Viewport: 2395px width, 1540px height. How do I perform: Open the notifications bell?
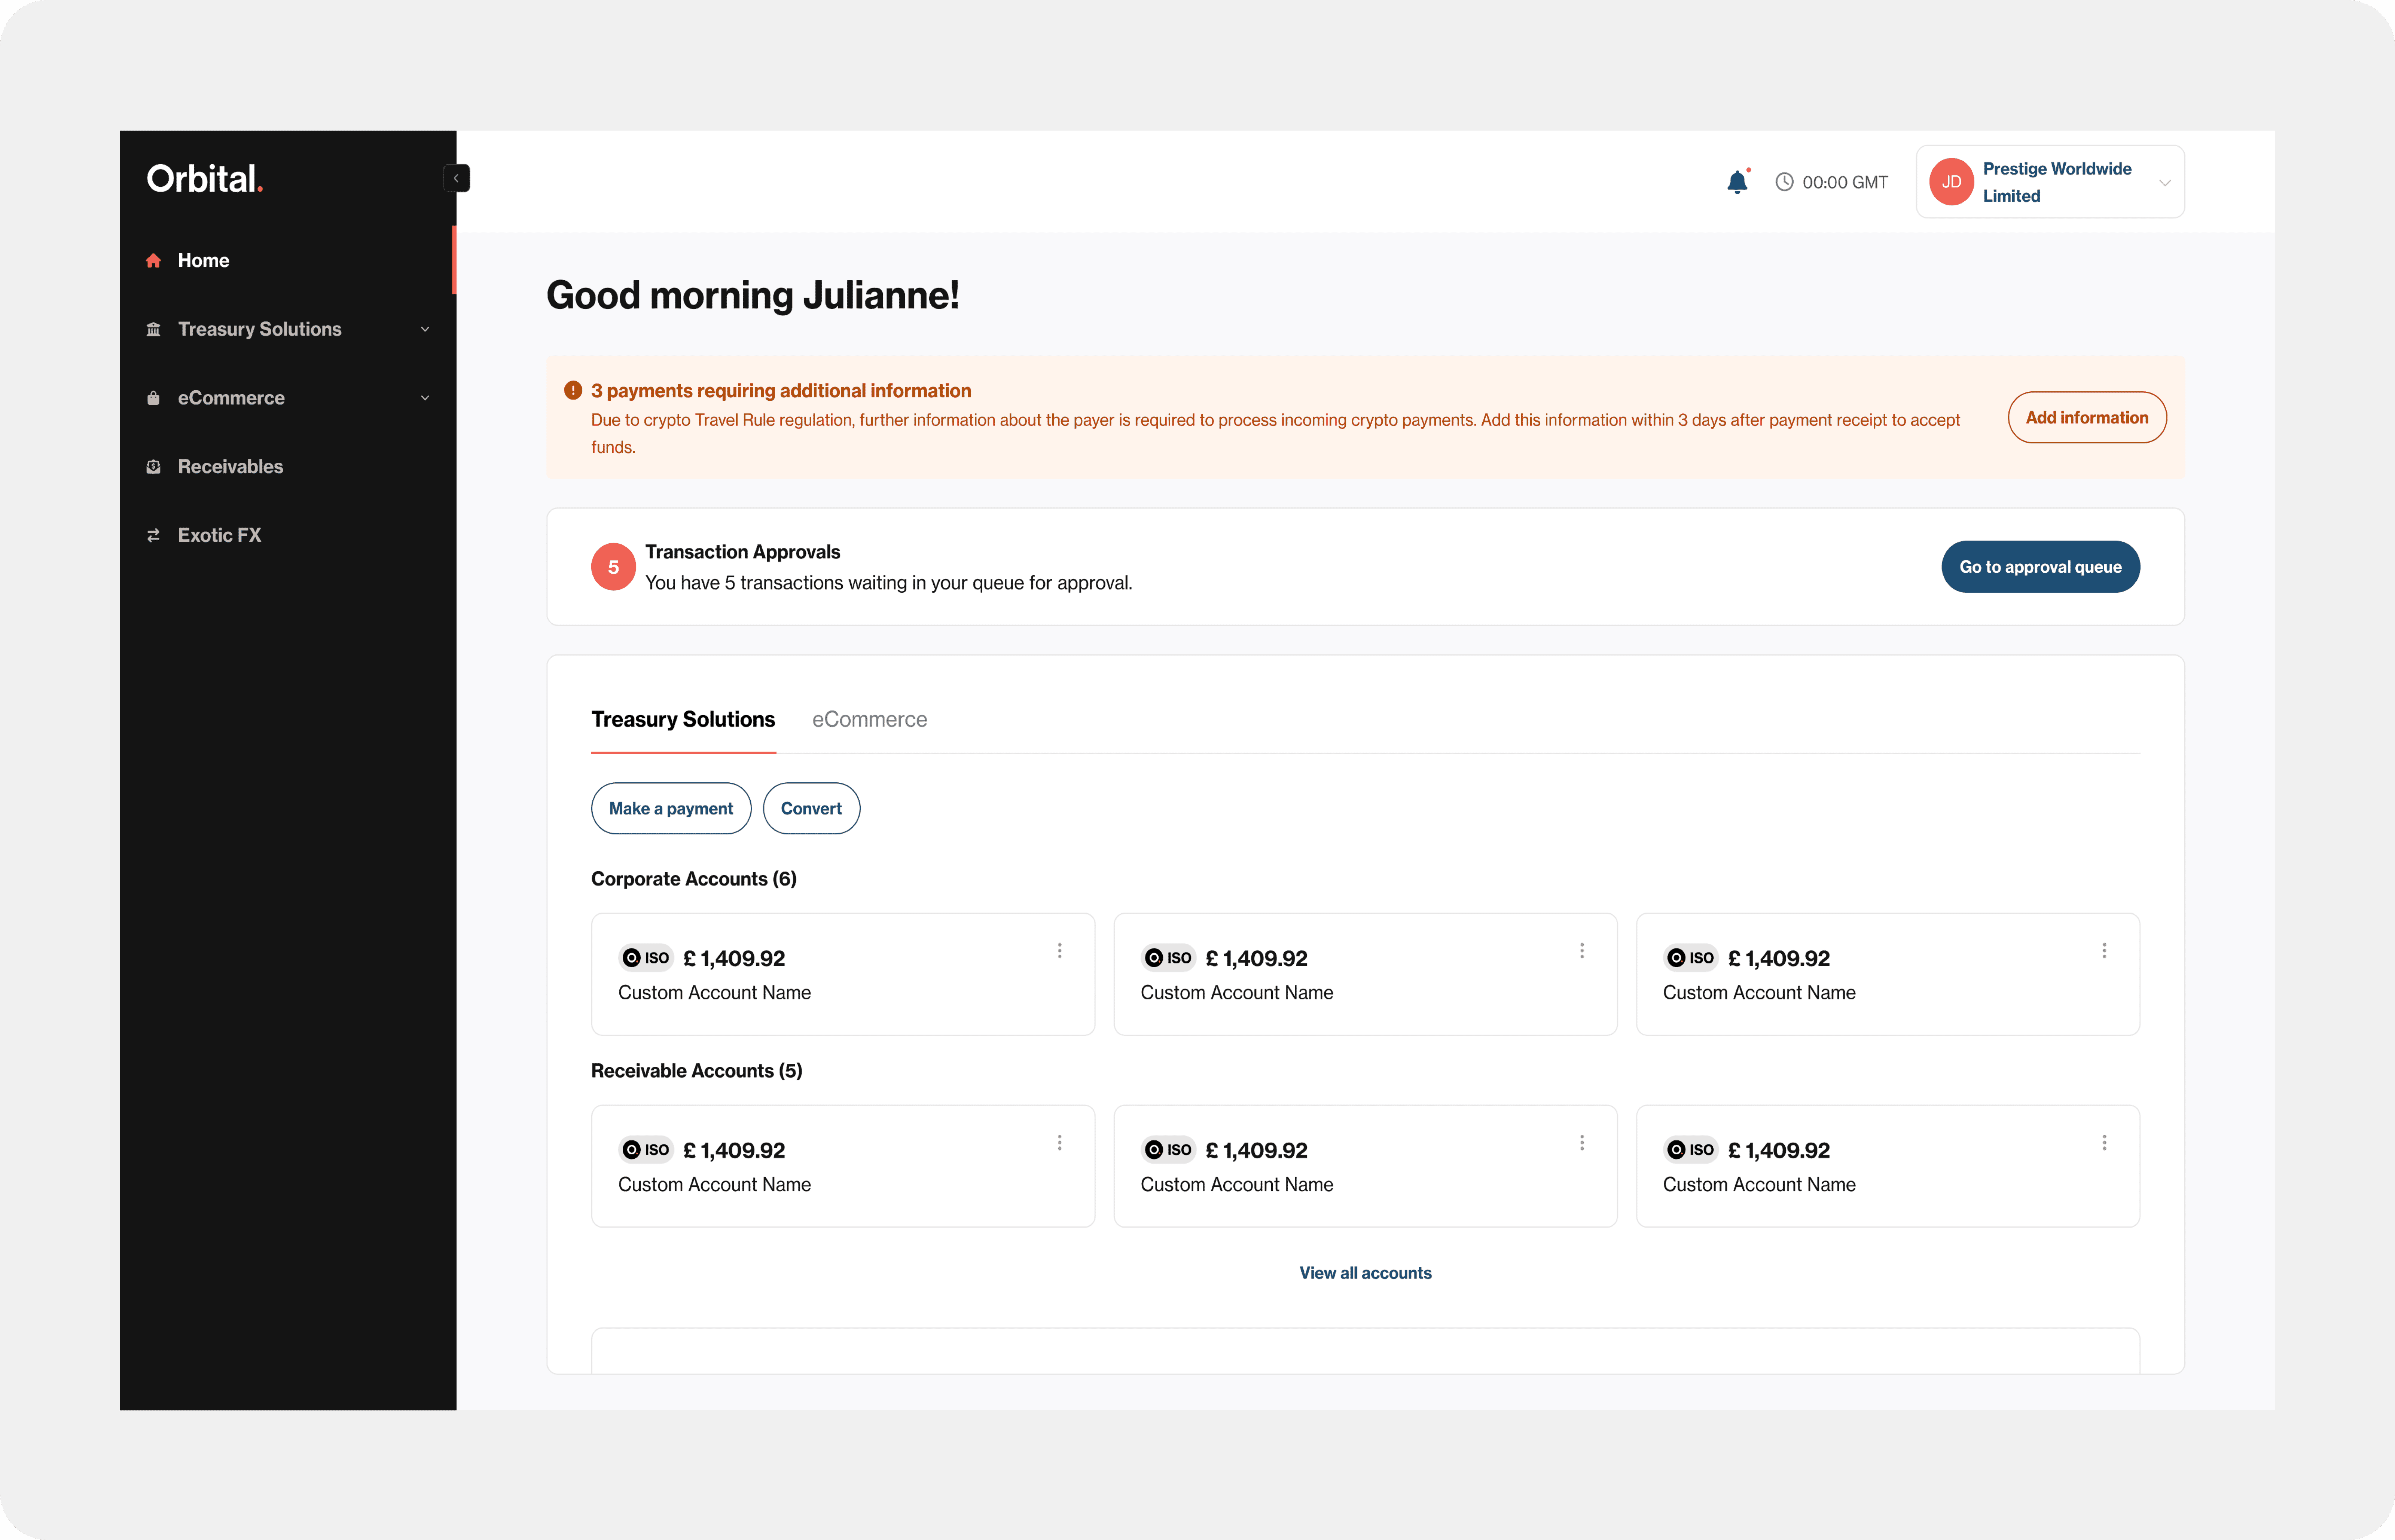tap(1737, 182)
